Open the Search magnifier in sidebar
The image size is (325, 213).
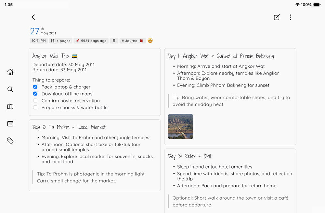pyautogui.click(x=10, y=89)
